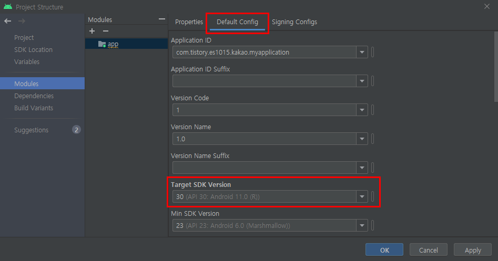
Task: Collapse the Modules panel via header minus icon
Action: click(x=161, y=19)
